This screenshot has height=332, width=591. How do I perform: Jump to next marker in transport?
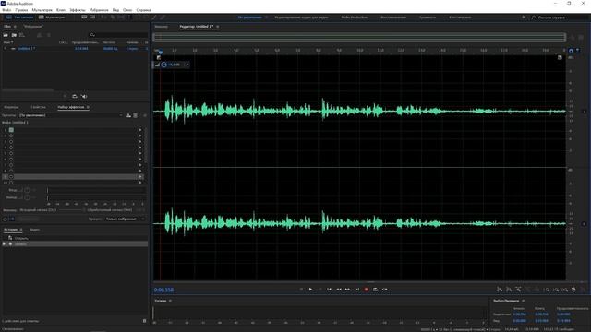(x=357, y=289)
